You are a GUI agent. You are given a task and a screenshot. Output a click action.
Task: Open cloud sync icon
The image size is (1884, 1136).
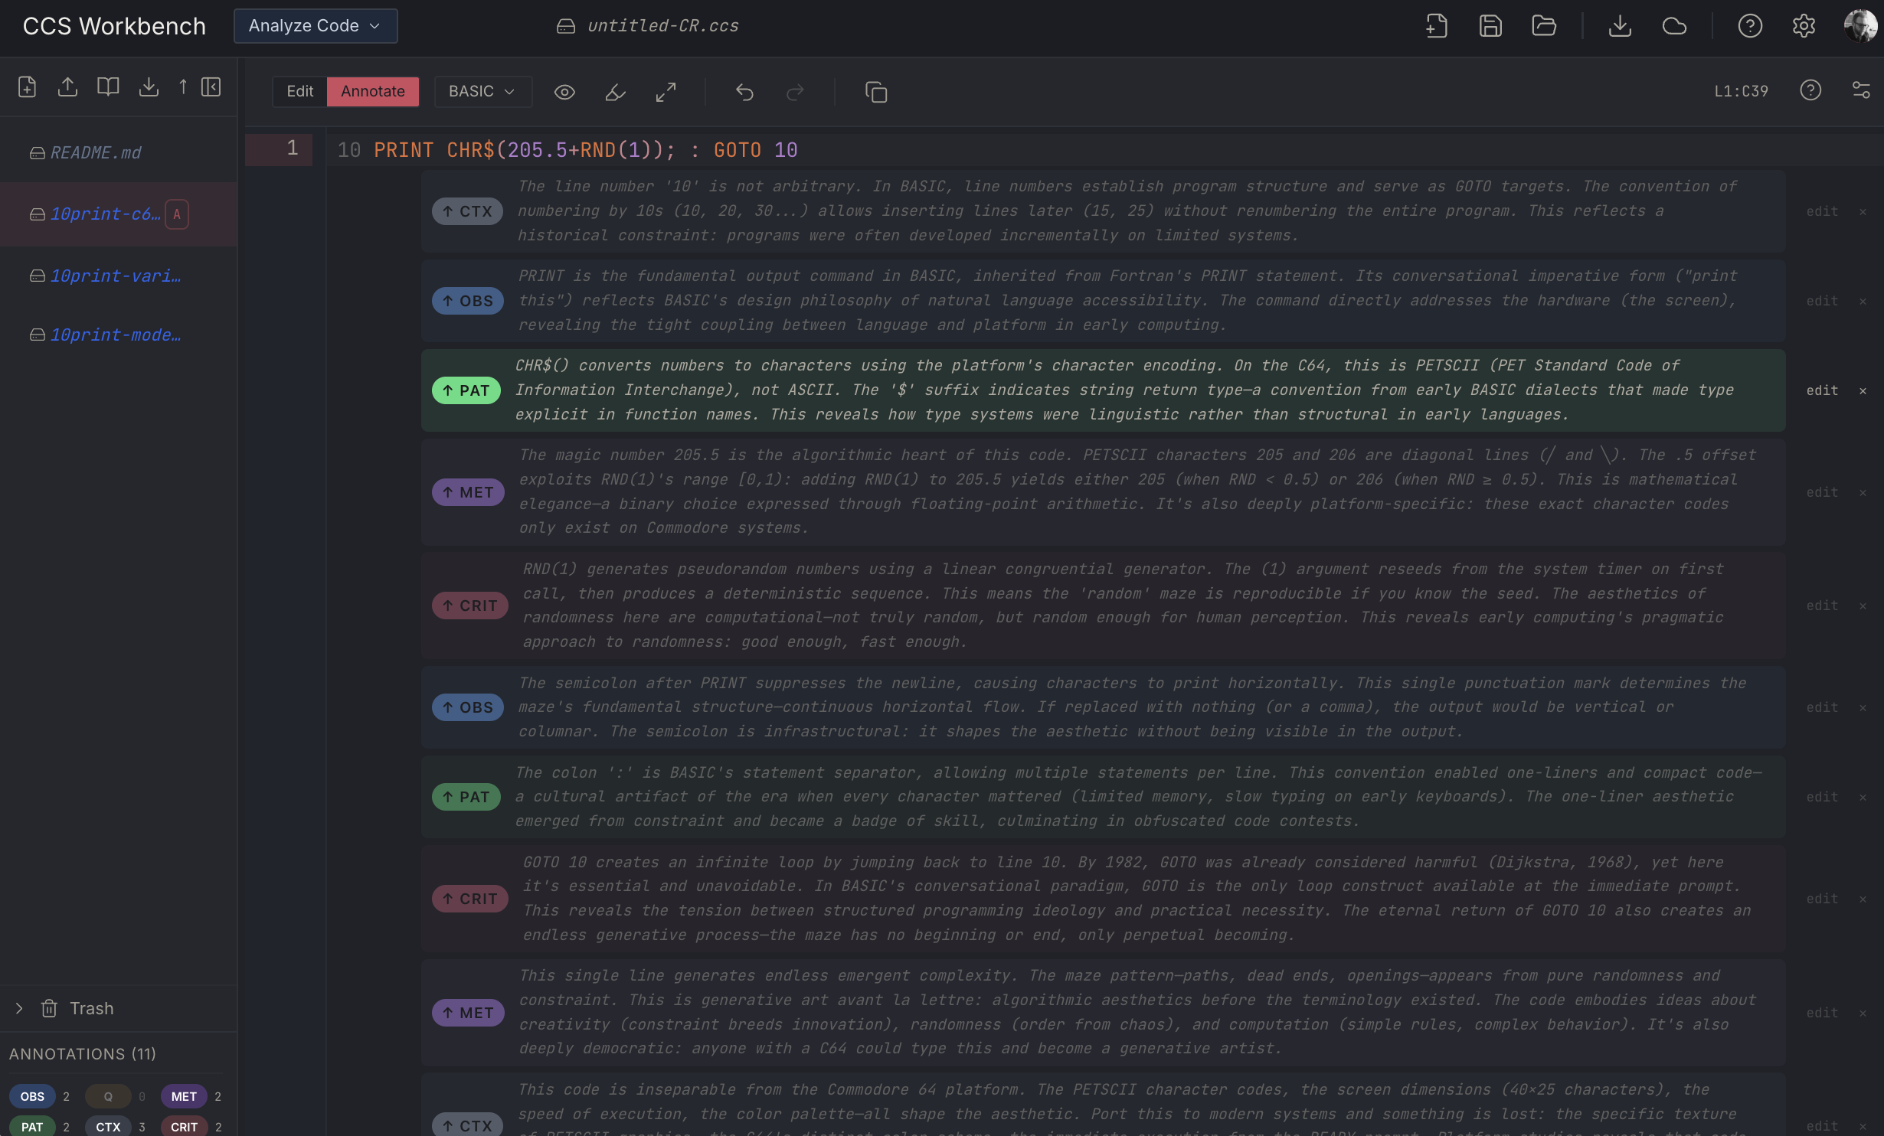[1674, 26]
